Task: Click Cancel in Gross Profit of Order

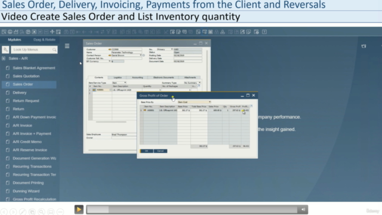Action: (x=161, y=151)
